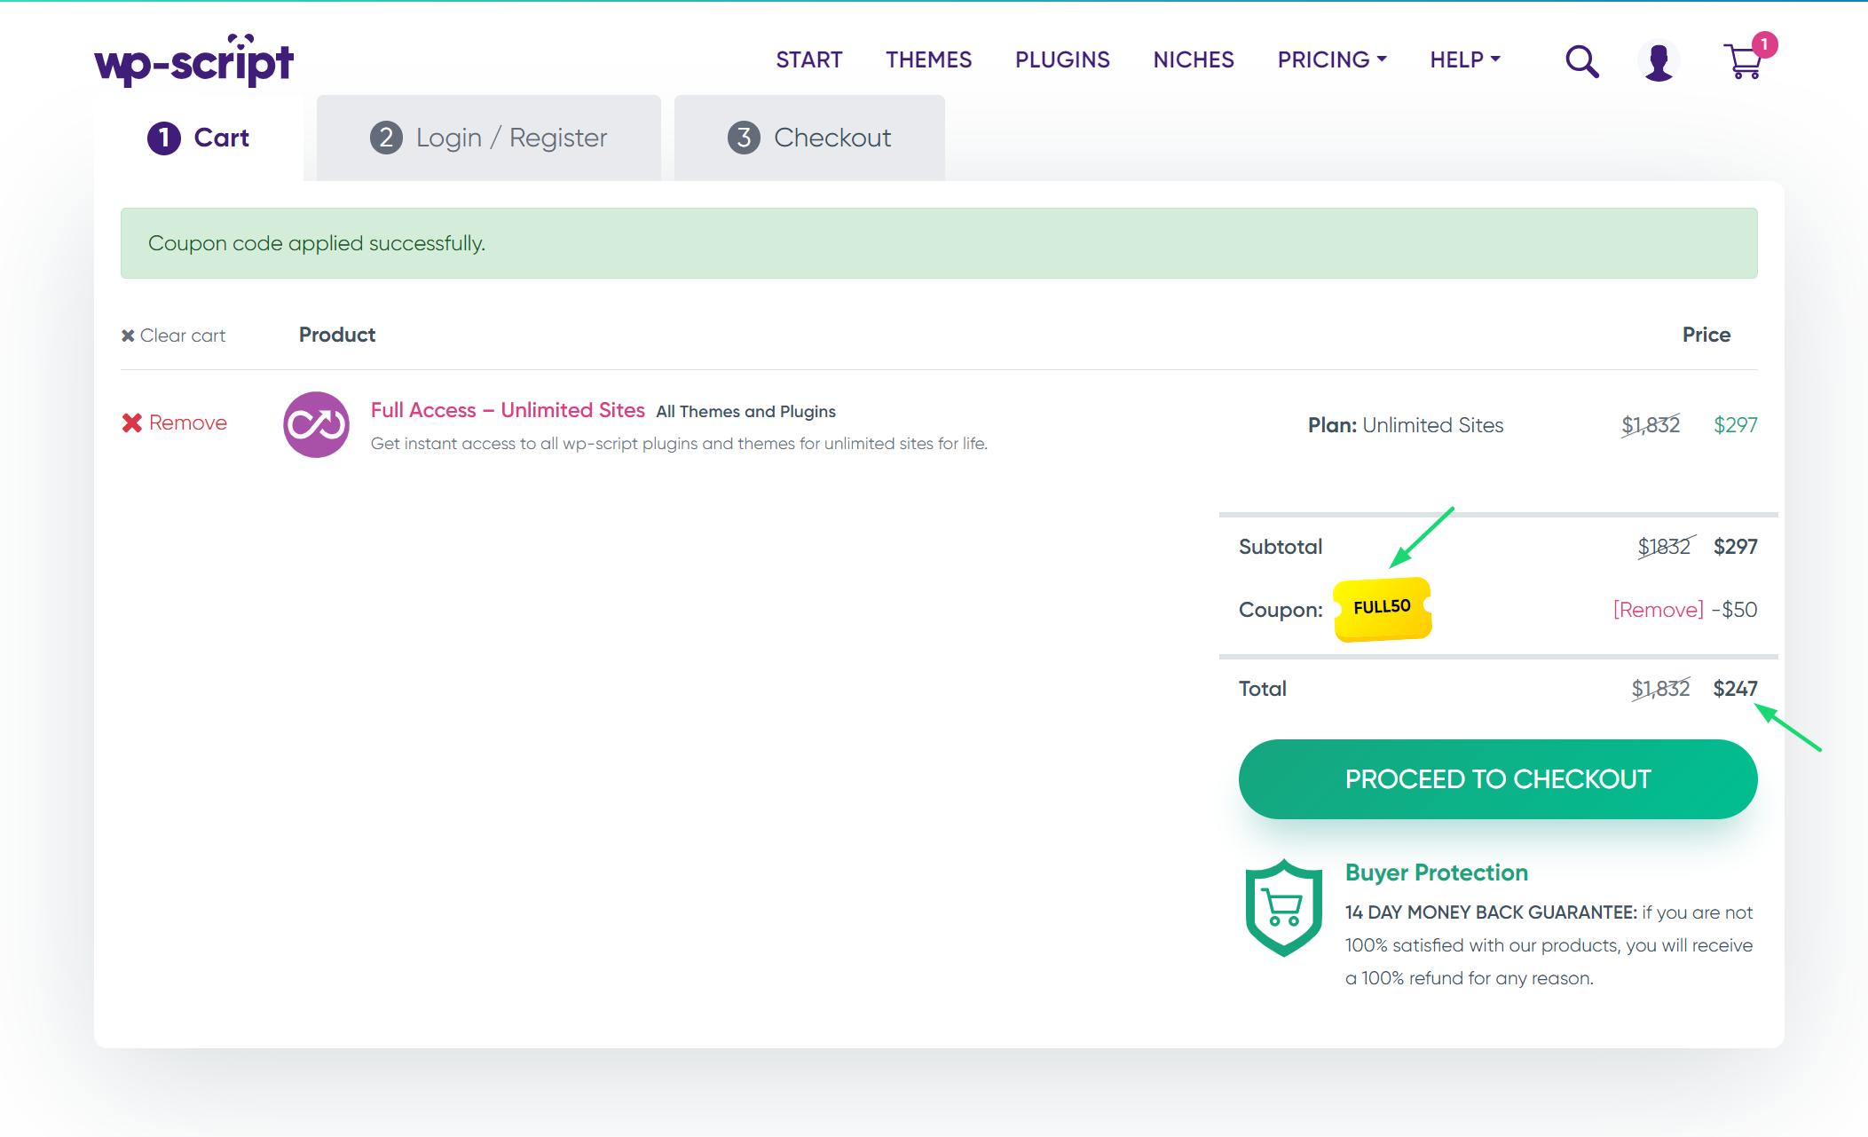Image resolution: width=1868 pixels, height=1137 pixels.
Task: Click 'Plan: Unlimited Sites' text
Action: coord(1406,425)
